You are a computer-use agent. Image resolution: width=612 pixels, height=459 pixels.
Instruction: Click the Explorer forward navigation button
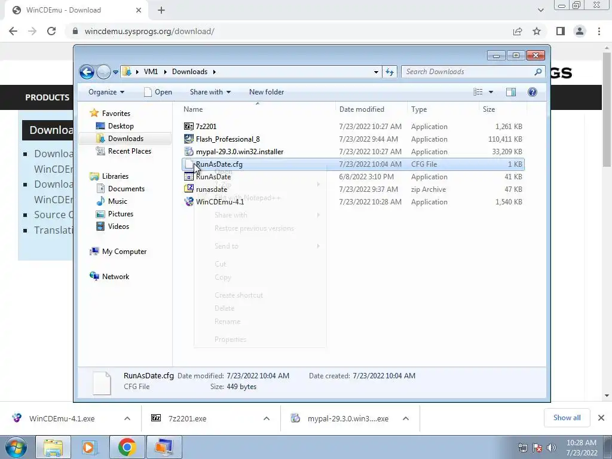pos(103,72)
